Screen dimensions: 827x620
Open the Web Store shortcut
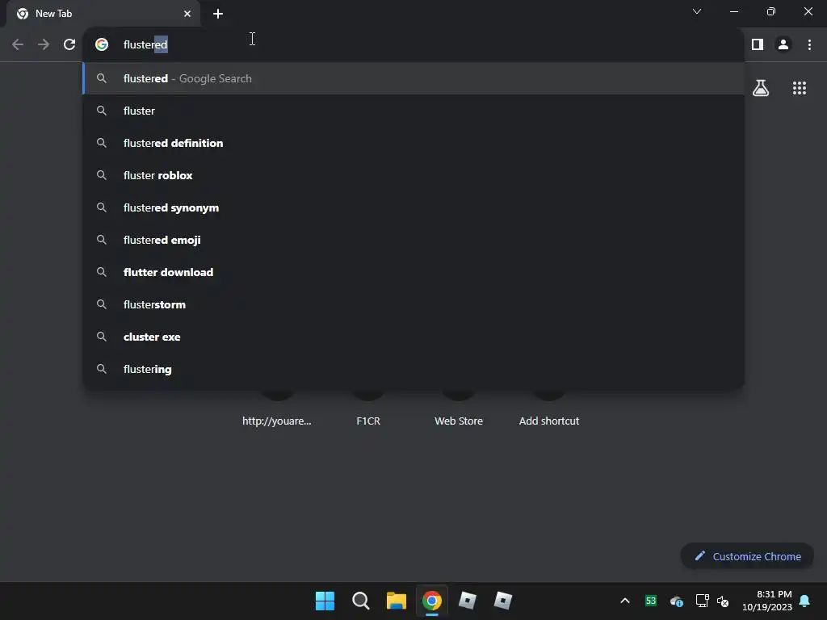[x=459, y=421]
